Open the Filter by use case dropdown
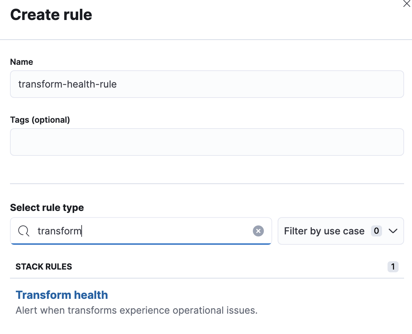The image size is (412, 334). (x=340, y=231)
